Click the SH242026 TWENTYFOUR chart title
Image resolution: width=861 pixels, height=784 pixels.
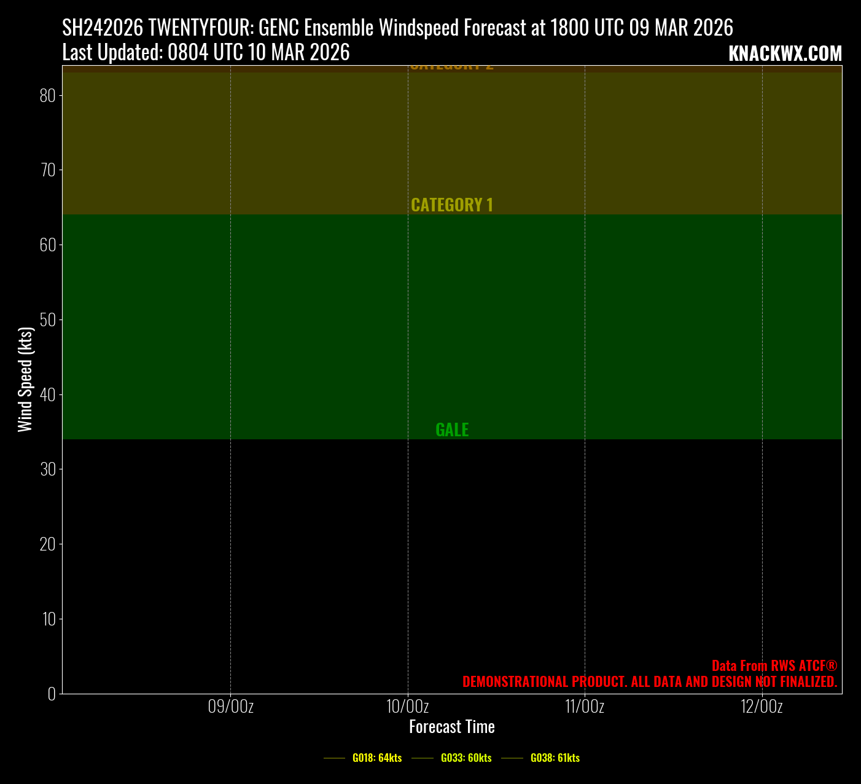click(x=397, y=28)
